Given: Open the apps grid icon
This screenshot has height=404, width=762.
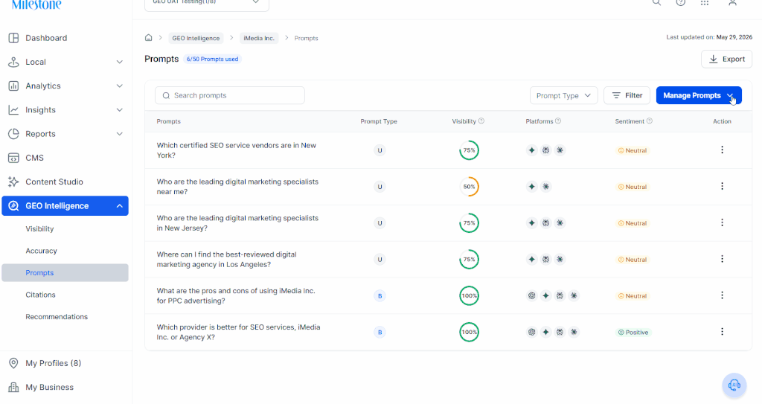Looking at the screenshot, I should coord(705,2).
